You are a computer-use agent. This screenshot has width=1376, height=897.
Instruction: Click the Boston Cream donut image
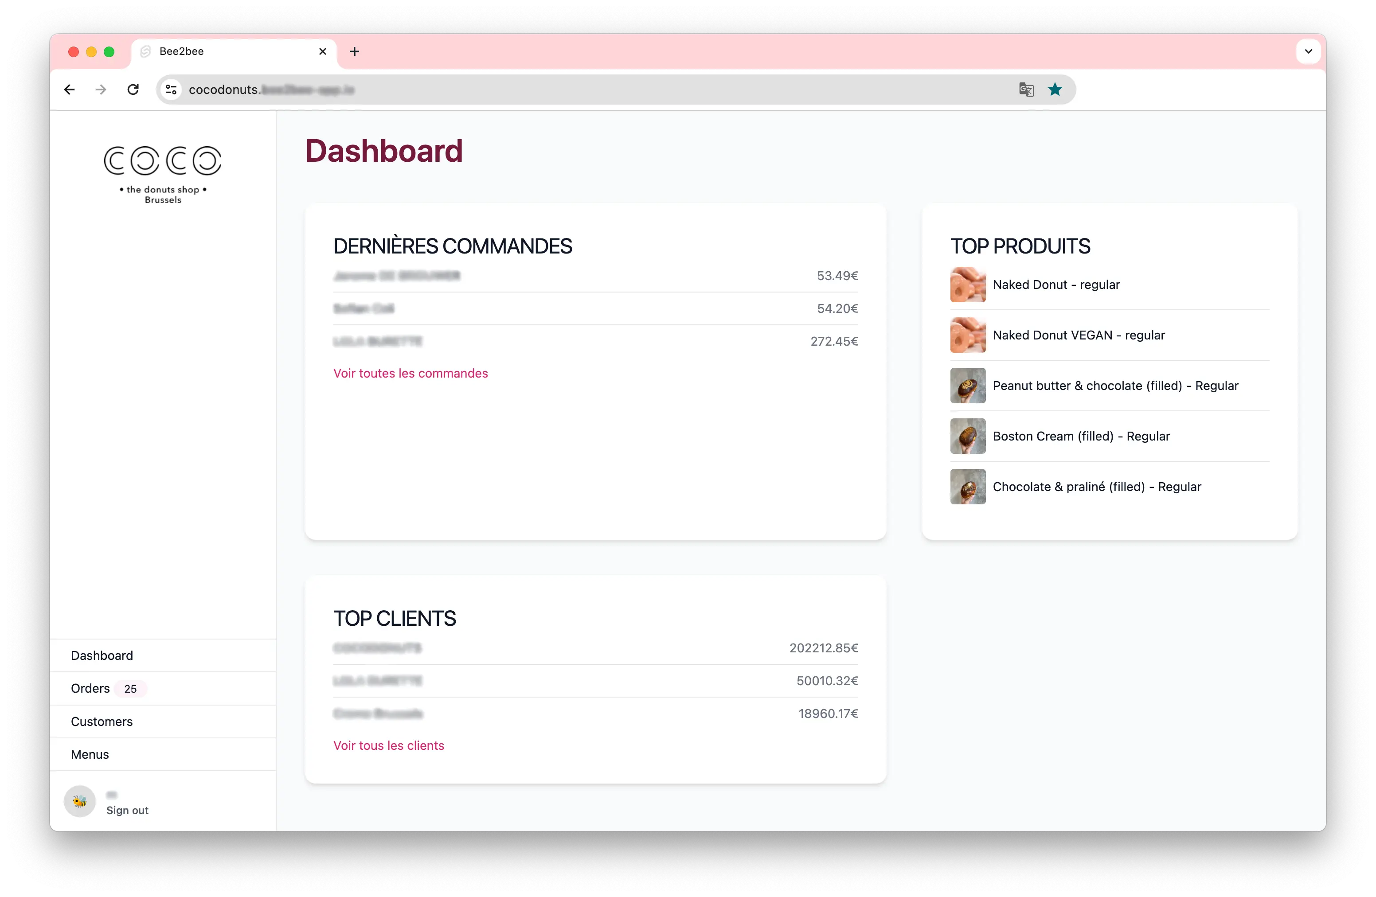[x=967, y=436]
